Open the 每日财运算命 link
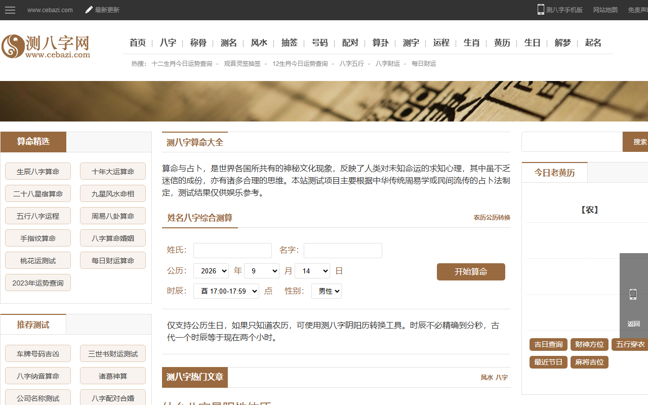Viewport: 648px width, 405px height. pyautogui.click(x=113, y=261)
